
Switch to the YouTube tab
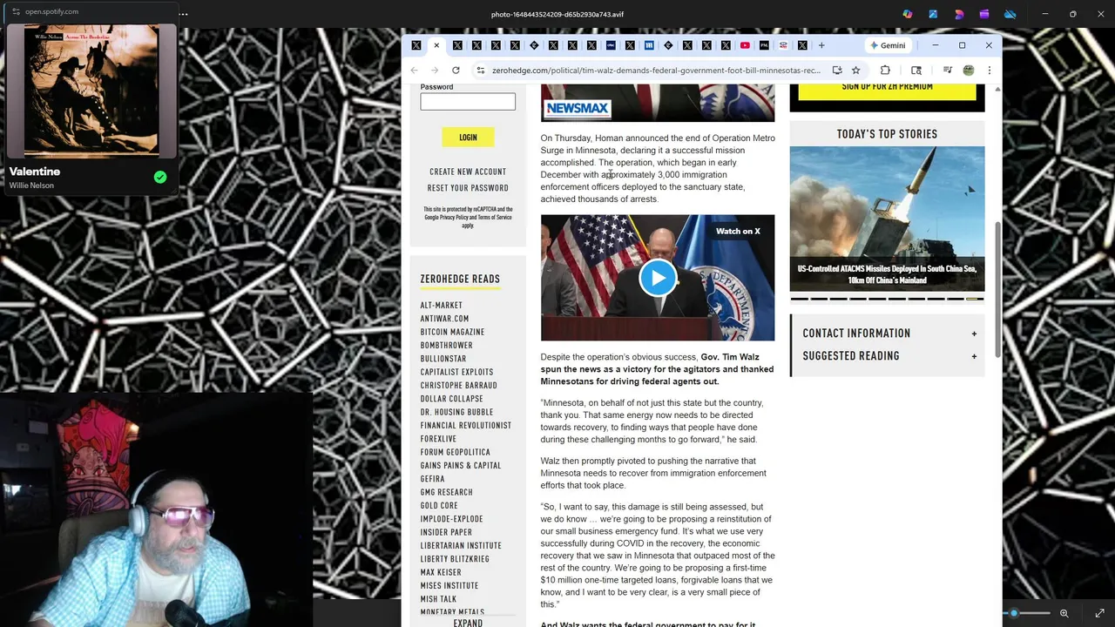tap(745, 45)
